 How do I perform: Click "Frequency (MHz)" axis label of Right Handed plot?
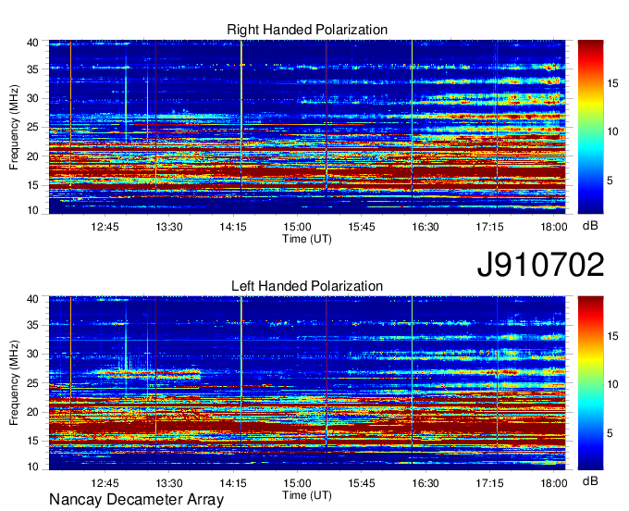(14, 127)
